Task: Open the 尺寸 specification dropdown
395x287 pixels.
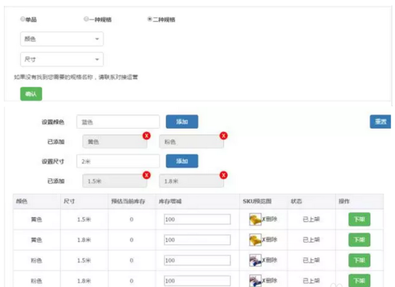Action: click(x=62, y=60)
